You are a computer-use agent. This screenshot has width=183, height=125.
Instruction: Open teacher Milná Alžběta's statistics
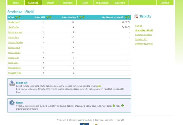click(x=14, y=53)
